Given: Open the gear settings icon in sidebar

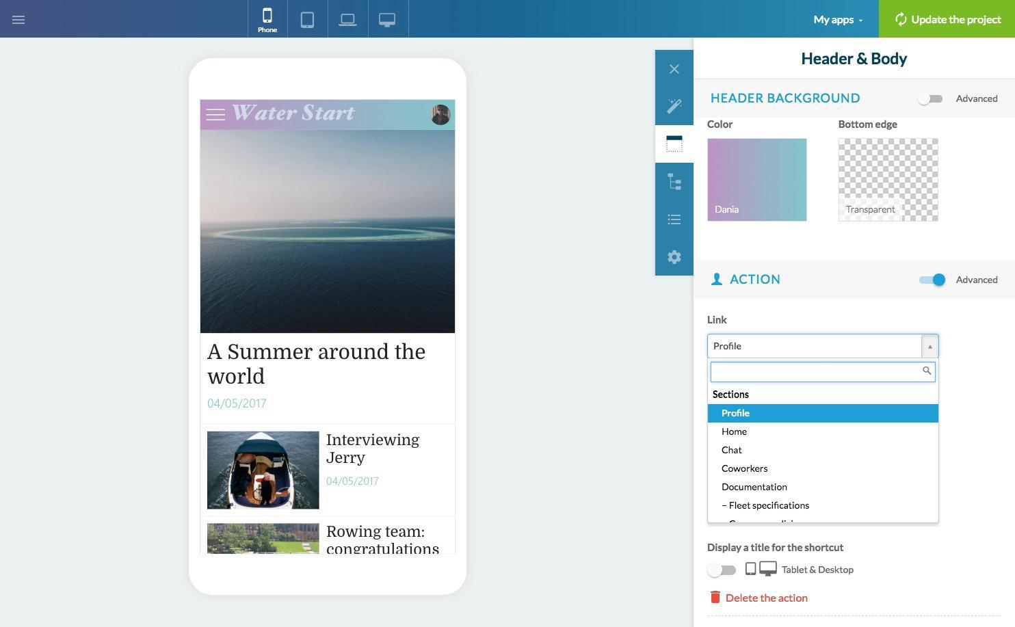Looking at the screenshot, I should point(674,257).
